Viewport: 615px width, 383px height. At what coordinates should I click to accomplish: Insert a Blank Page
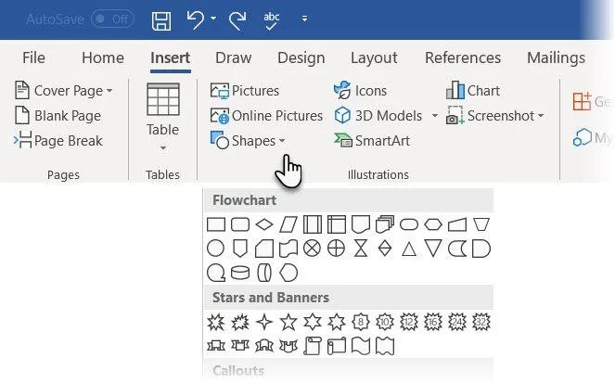coord(58,116)
